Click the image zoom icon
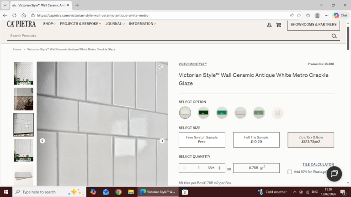The image size is (351, 197). point(161,67)
